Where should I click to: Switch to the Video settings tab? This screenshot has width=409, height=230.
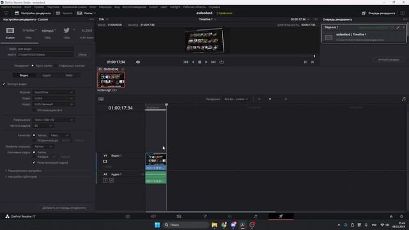click(24, 75)
